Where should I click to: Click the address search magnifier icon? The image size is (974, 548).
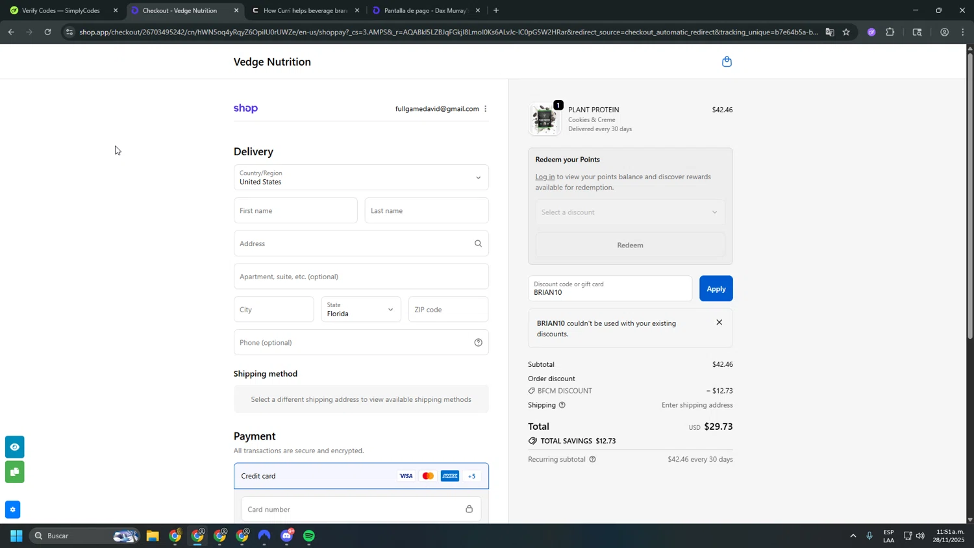(478, 243)
